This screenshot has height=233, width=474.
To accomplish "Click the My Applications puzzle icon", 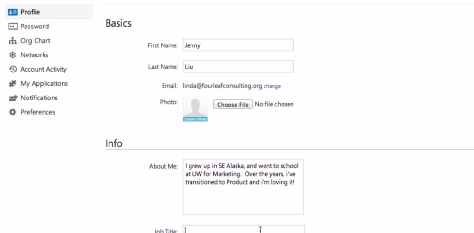I will point(13,83).
